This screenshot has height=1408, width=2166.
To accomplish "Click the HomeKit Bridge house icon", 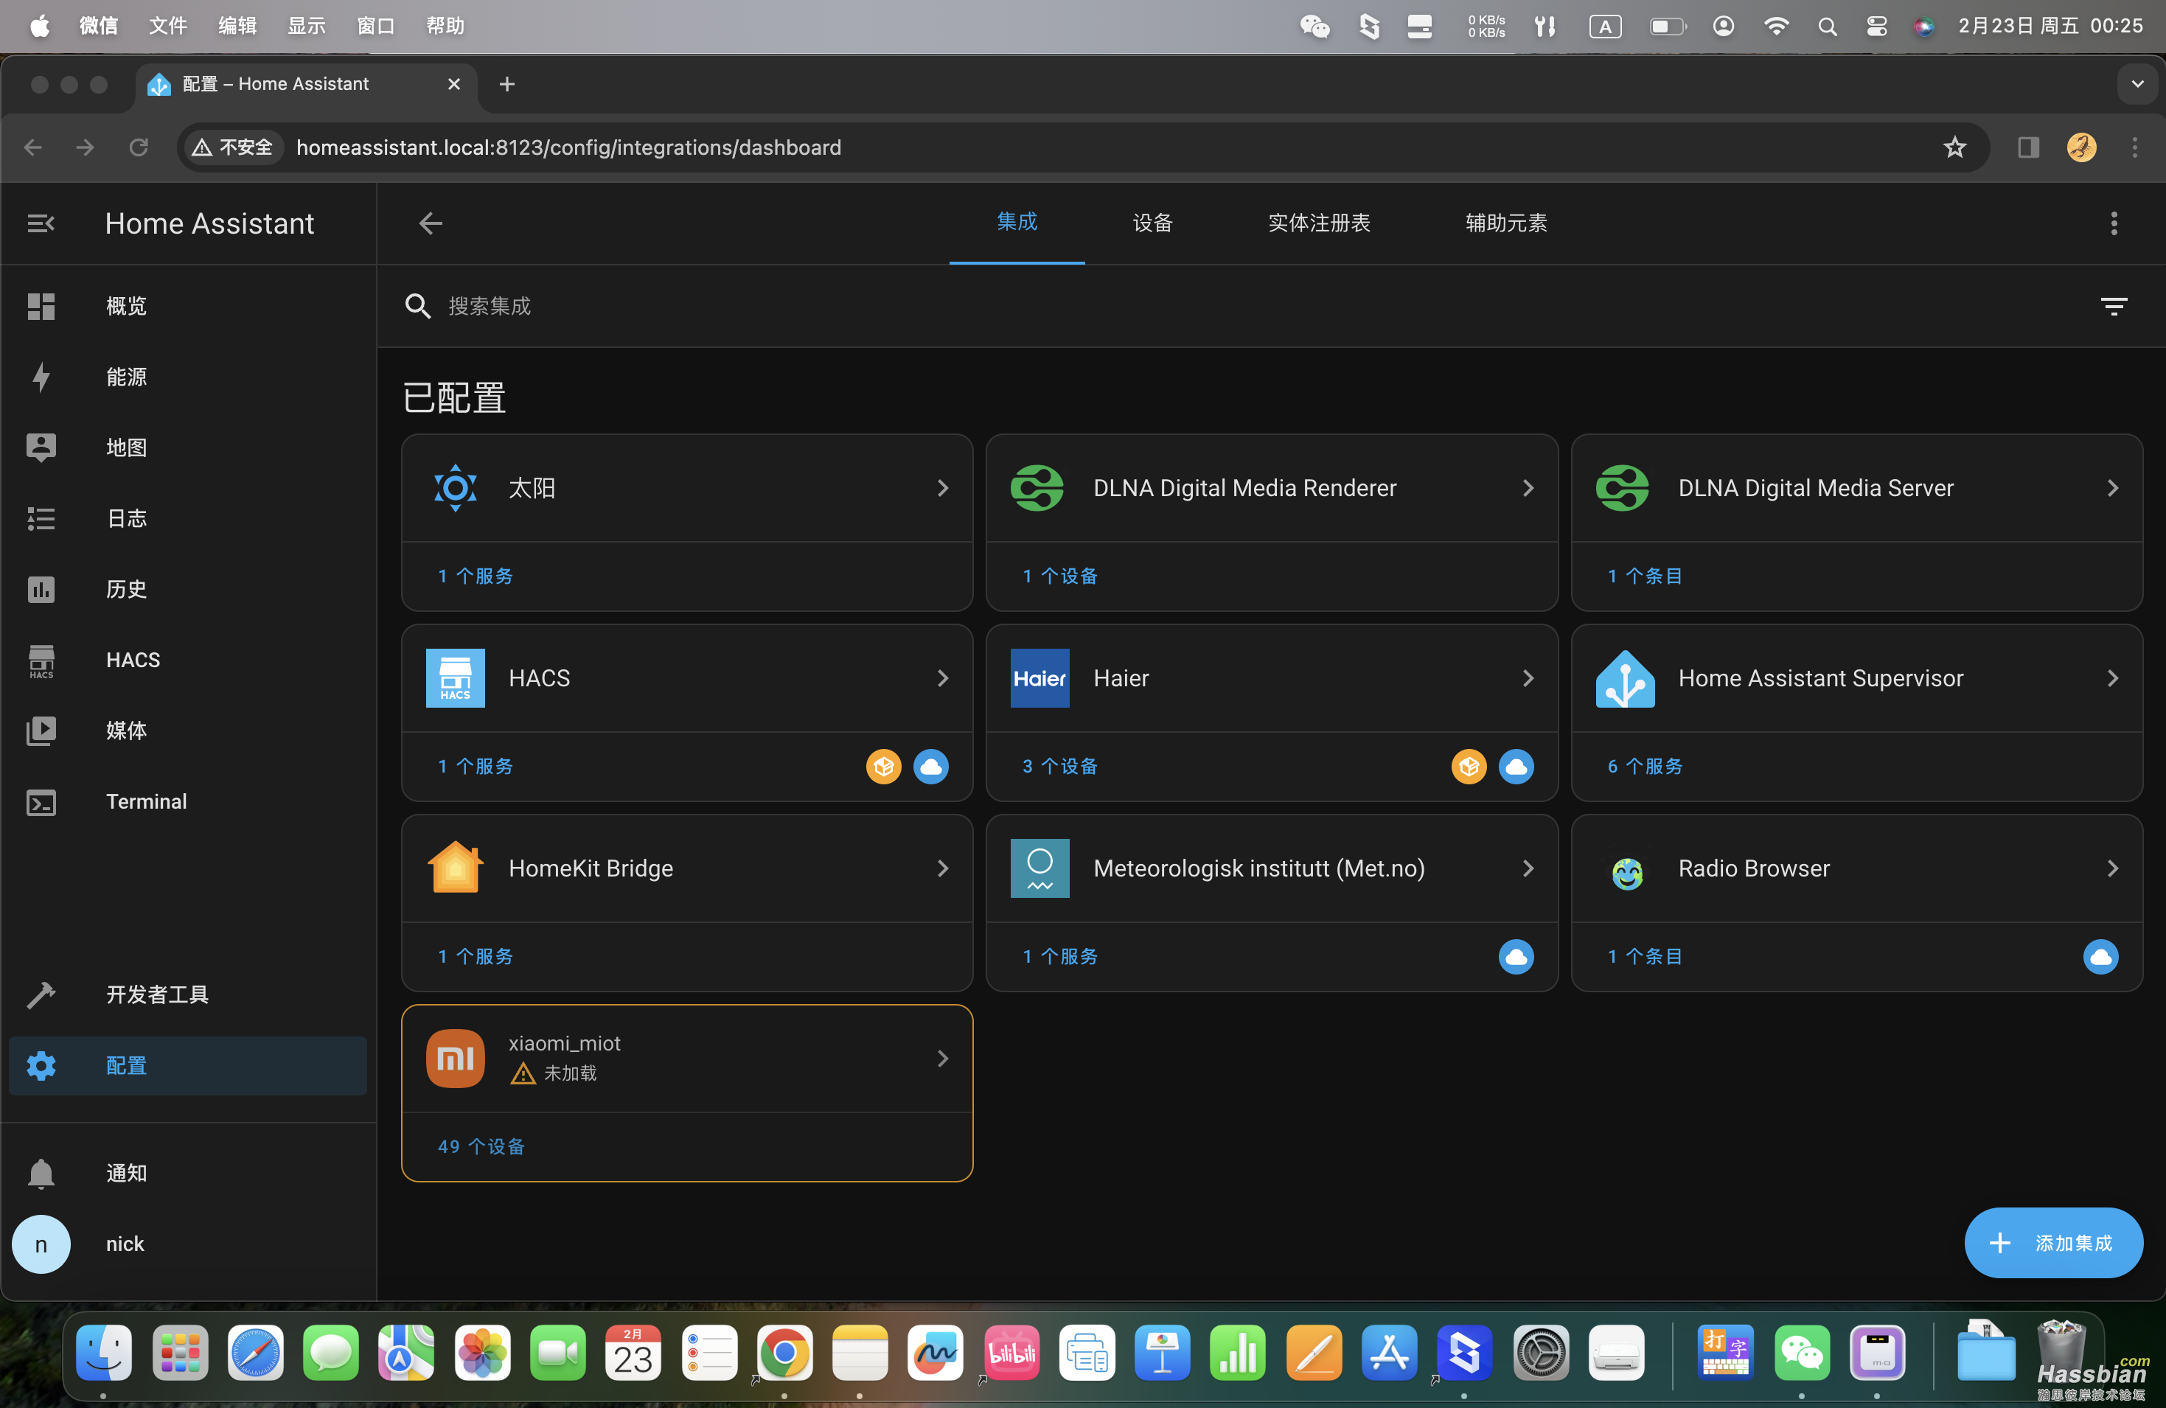I will pos(455,868).
